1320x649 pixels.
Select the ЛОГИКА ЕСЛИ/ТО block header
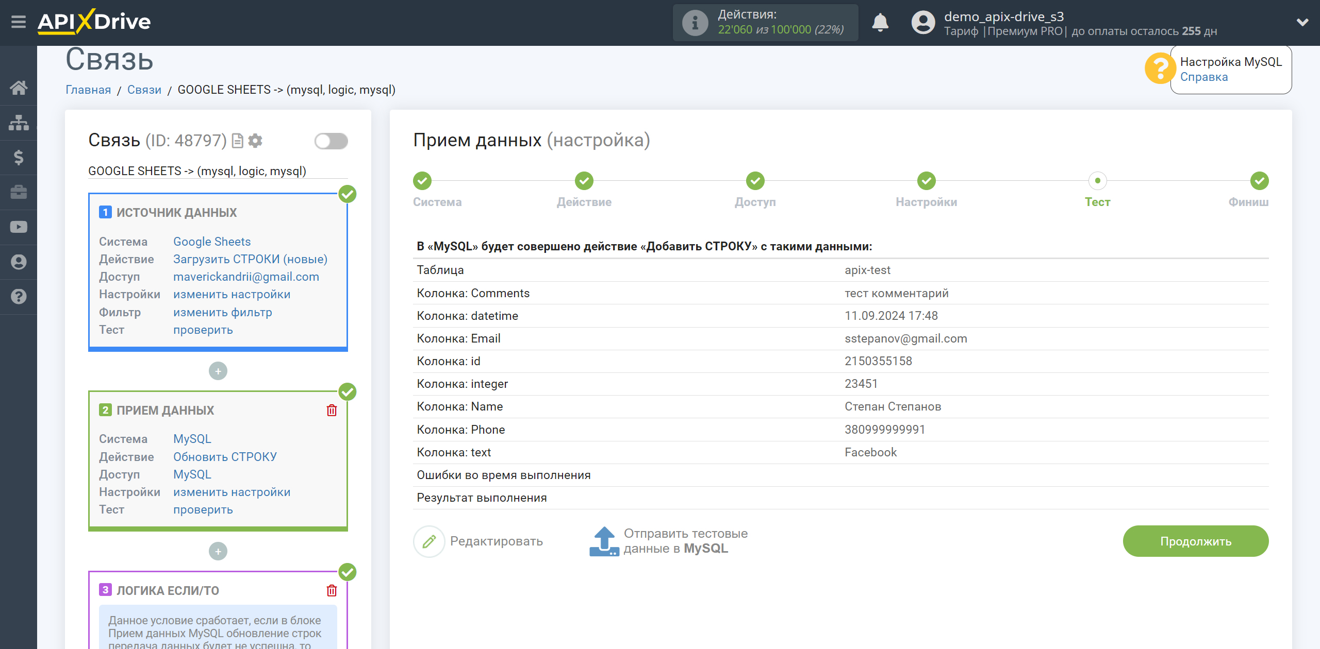[x=168, y=591]
